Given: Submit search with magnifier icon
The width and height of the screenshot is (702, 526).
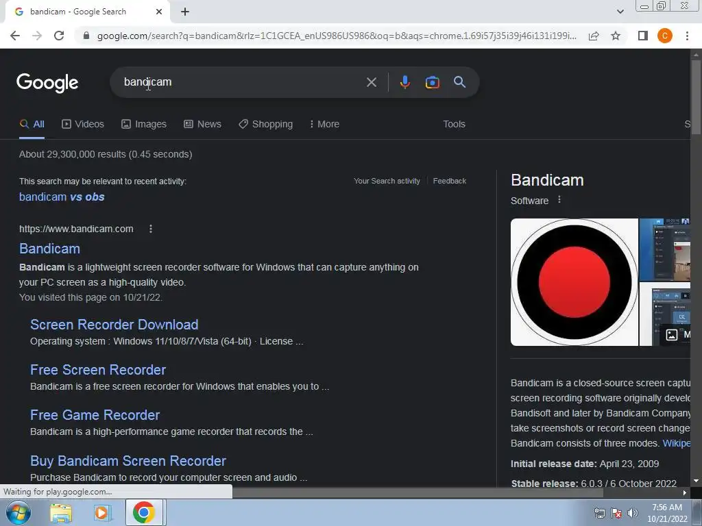Looking at the screenshot, I should coord(460,82).
